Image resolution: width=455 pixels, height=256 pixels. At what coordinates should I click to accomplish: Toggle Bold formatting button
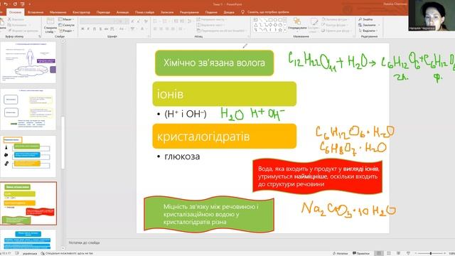[x=82, y=29]
